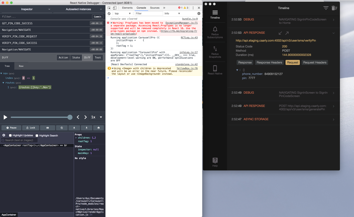Image resolution: width=354 pixels, height=217 pixels.
Task: Switch to the Sources tab
Action: pos(155,8)
